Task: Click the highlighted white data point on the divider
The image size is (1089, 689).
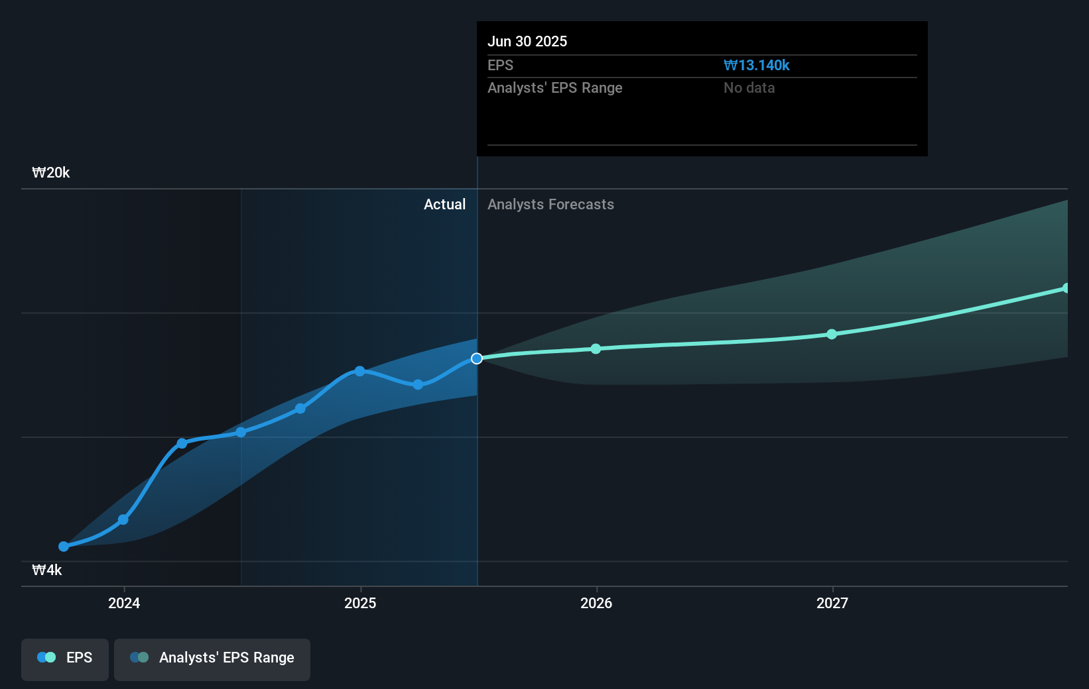Action: tap(476, 358)
